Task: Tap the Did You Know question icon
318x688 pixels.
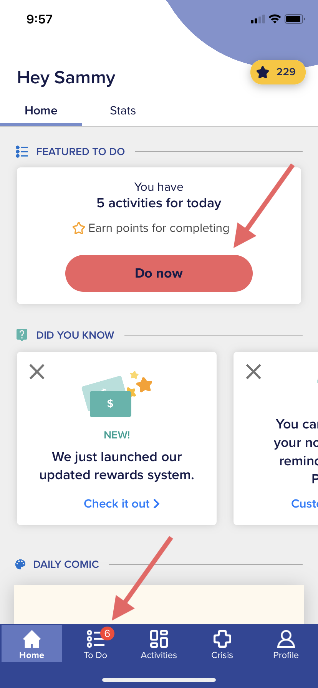Action: [22, 335]
